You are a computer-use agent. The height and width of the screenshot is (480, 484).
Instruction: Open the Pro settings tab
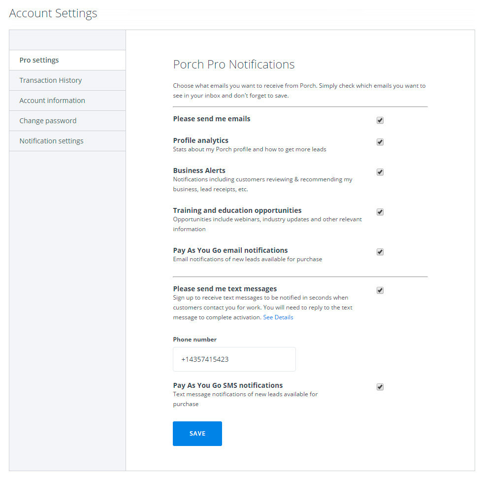[67, 60]
